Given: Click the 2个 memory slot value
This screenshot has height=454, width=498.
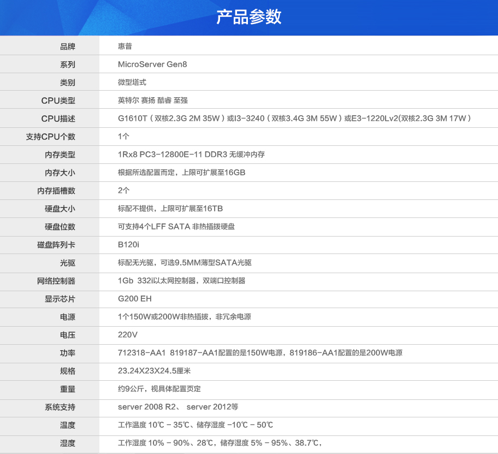Looking at the screenshot, I should tap(123, 190).
